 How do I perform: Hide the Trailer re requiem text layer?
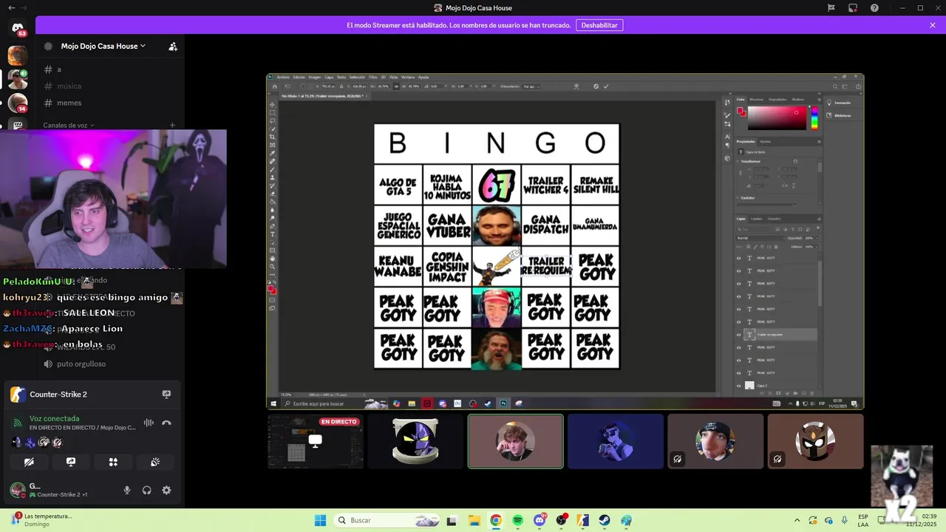[739, 335]
